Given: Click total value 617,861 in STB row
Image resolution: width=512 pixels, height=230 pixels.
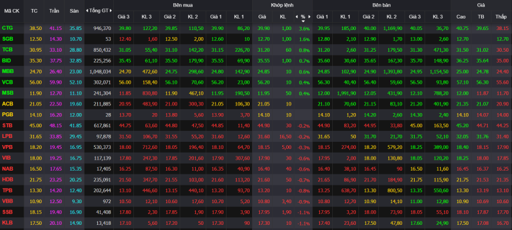Looking at the screenshot, I should pyautogui.click(x=102, y=125).
